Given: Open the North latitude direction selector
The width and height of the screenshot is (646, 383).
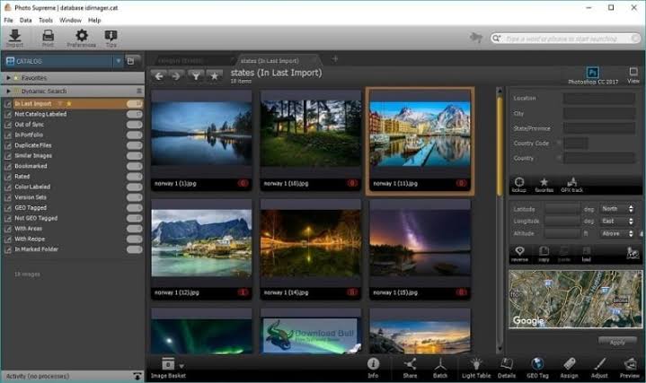Looking at the screenshot, I should pos(617,209).
